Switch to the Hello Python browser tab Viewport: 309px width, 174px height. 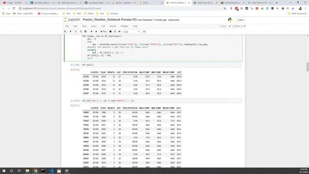click(x=260, y=3)
